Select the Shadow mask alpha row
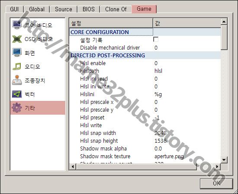The image size is (238, 194). point(145,148)
